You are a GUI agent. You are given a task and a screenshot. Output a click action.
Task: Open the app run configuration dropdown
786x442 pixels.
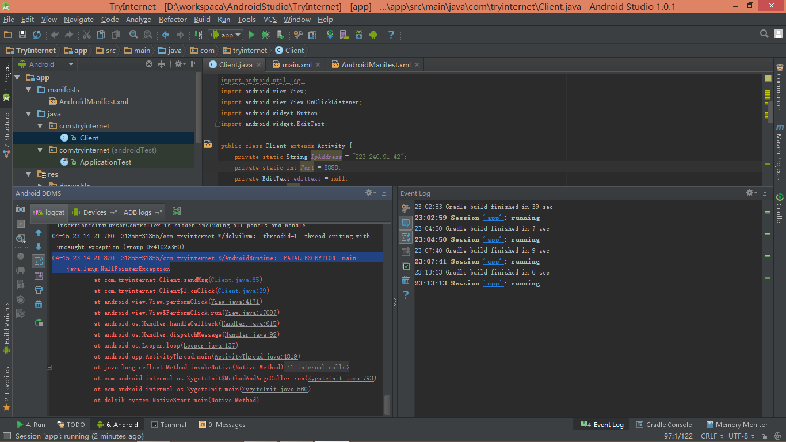pos(226,35)
